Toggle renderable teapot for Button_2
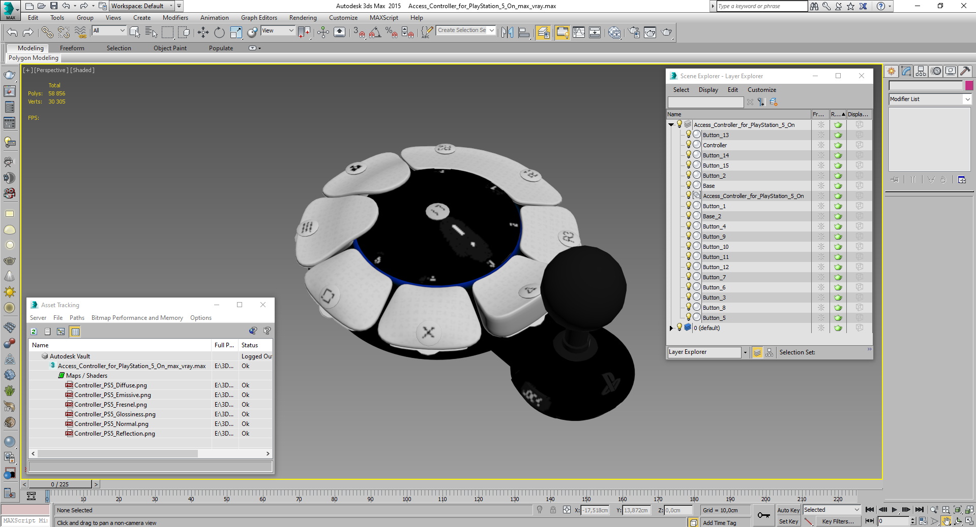 pos(838,176)
